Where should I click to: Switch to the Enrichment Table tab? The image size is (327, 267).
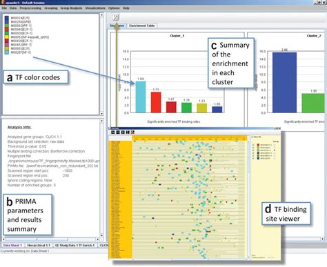click(141, 26)
